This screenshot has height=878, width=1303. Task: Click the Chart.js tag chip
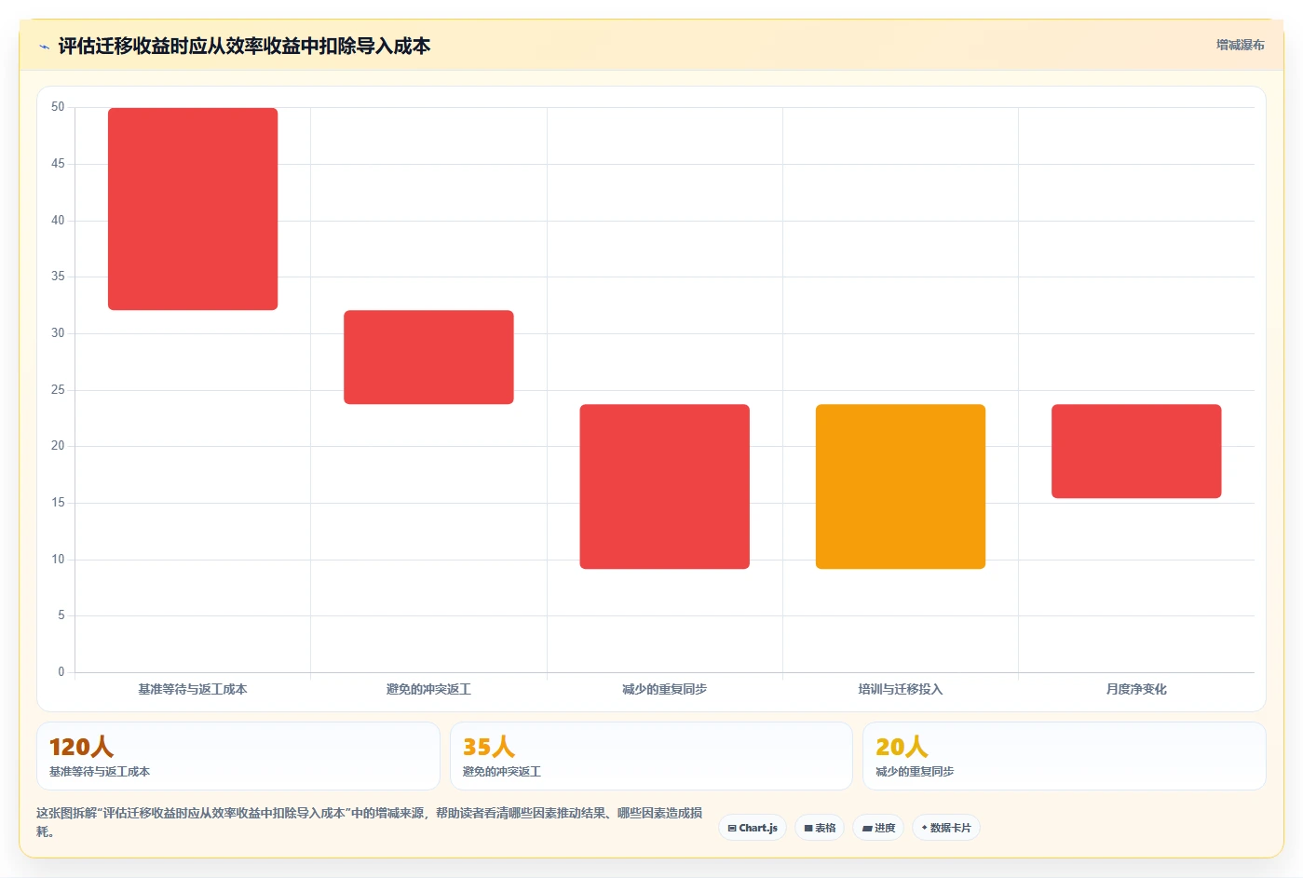point(753,828)
